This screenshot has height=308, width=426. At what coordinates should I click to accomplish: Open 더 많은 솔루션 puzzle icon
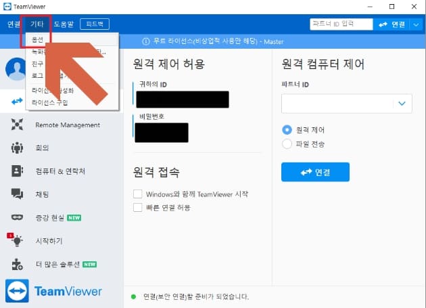(x=17, y=264)
